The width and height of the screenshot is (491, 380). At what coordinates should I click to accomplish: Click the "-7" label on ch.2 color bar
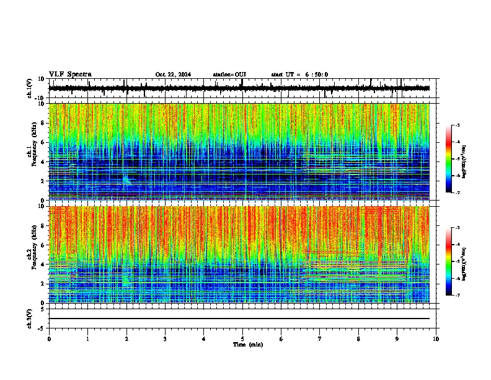click(457, 296)
